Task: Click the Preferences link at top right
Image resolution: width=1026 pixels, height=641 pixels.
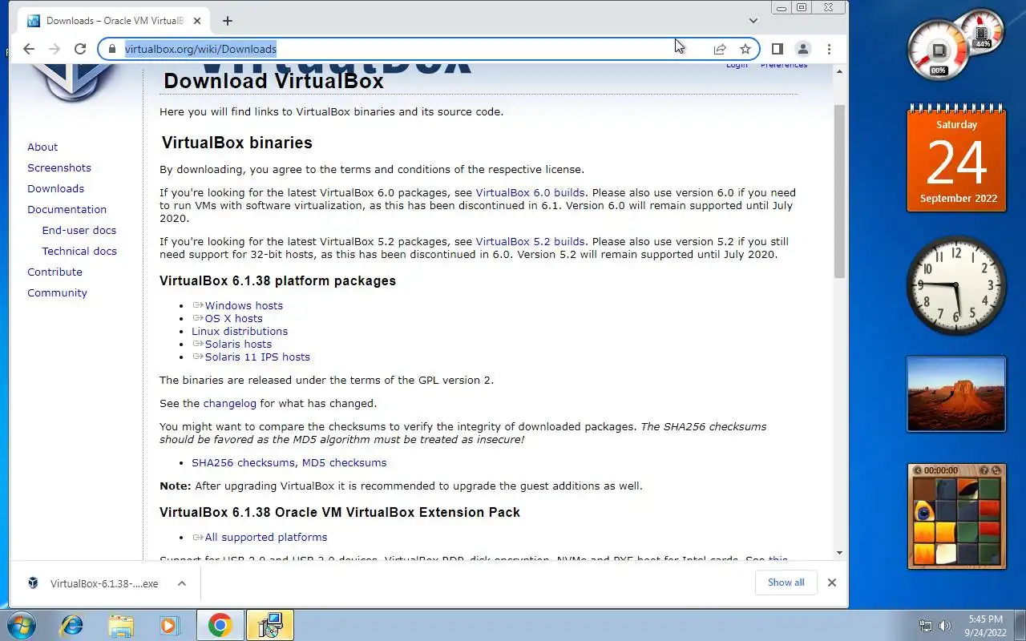Action: (x=784, y=65)
